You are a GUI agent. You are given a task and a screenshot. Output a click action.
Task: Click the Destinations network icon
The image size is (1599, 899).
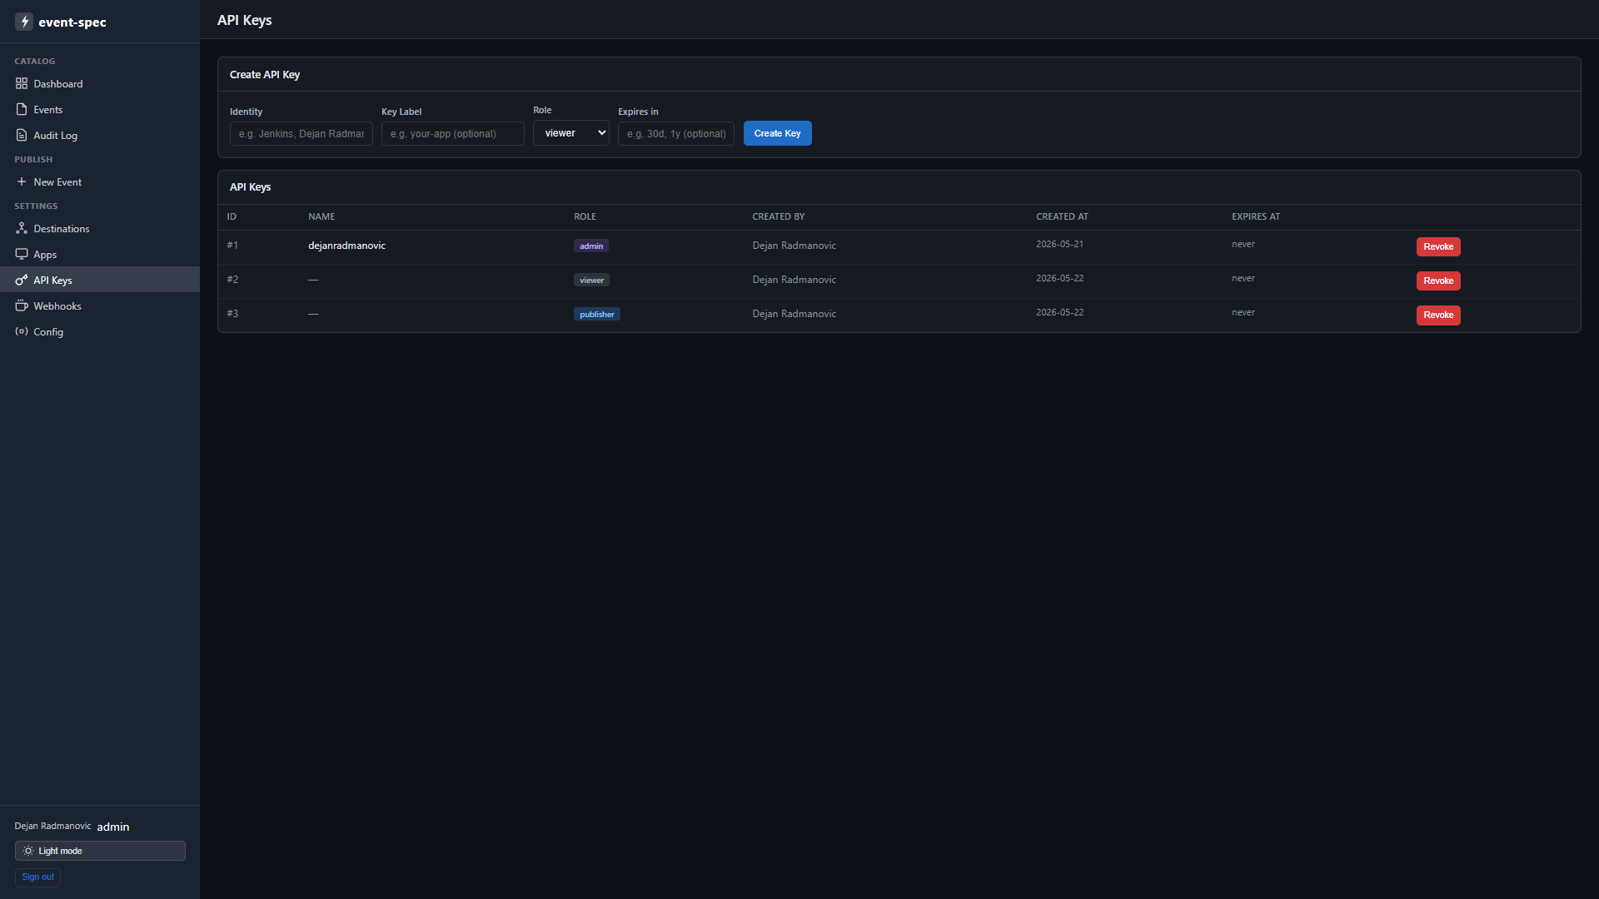[22, 228]
